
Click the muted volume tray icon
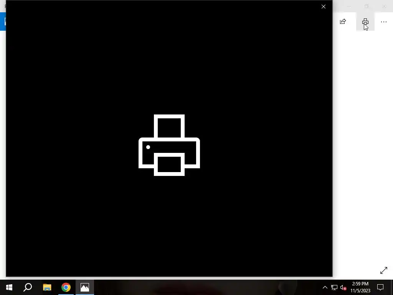tap(343, 287)
